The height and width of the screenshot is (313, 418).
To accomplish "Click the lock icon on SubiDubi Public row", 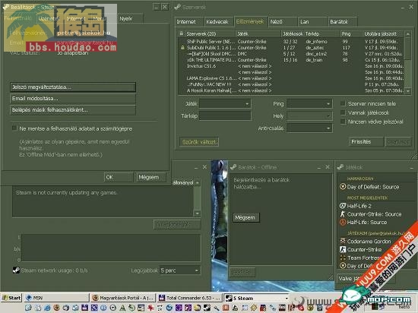I will pos(182,47).
